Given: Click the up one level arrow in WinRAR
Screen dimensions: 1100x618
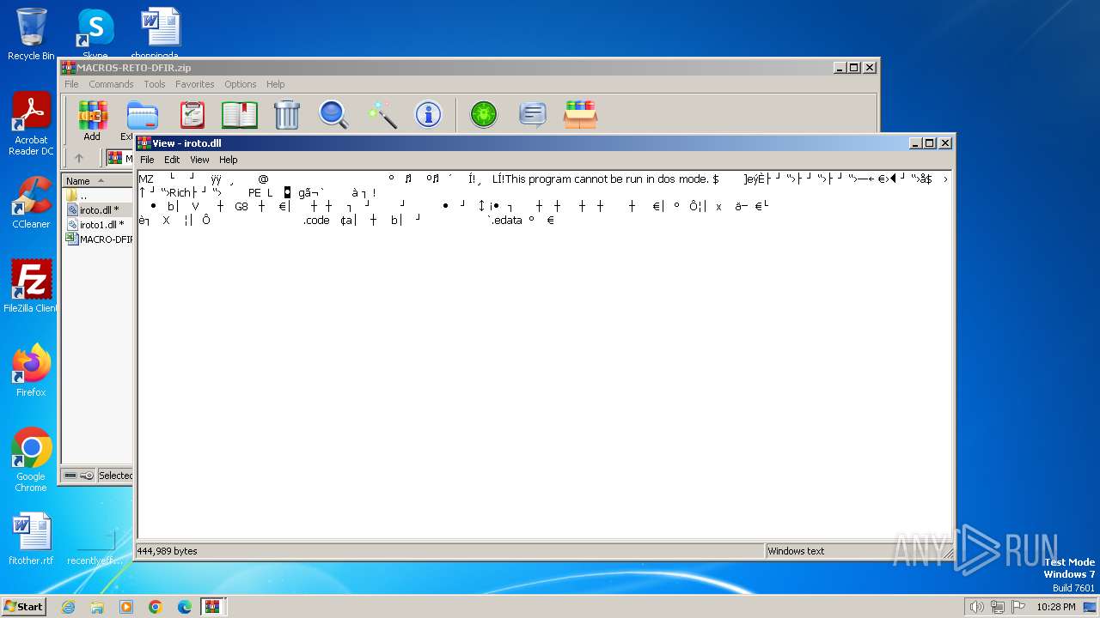Looking at the screenshot, I should (79, 158).
